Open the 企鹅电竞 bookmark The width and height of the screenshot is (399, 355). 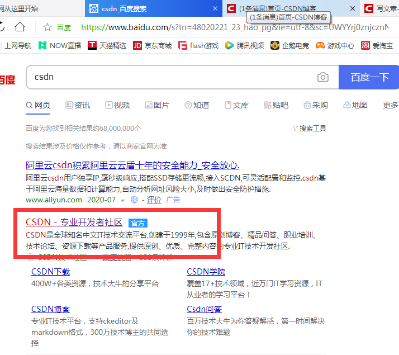[x=289, y=45]
